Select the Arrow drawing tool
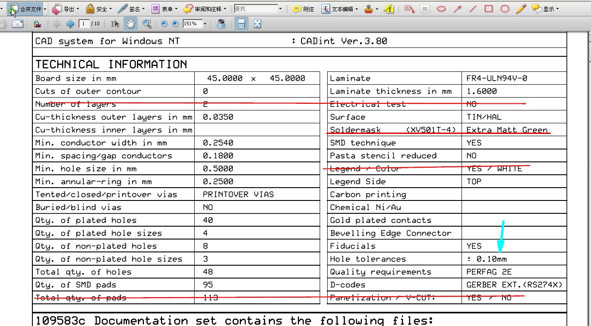Screen dimensions: 591x326 click(458, 9)
